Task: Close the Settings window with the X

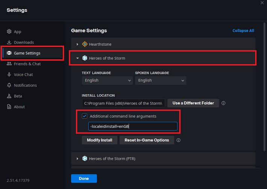Action: (262, 3)
